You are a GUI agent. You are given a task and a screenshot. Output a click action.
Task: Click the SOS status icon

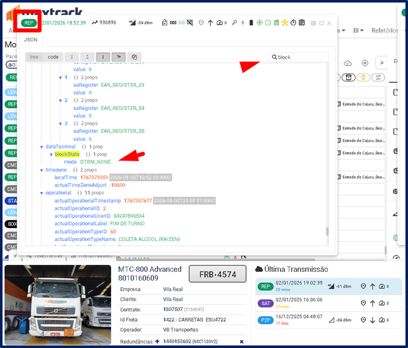173,23
